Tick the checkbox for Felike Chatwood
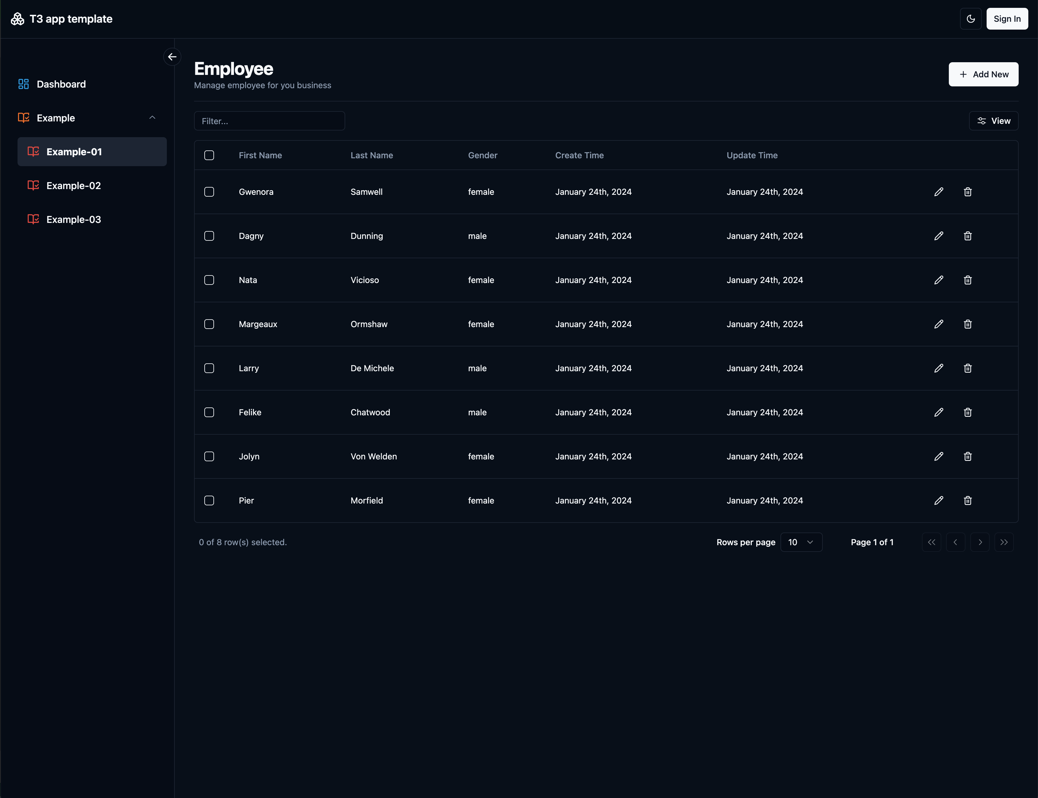 pos(209,412)
